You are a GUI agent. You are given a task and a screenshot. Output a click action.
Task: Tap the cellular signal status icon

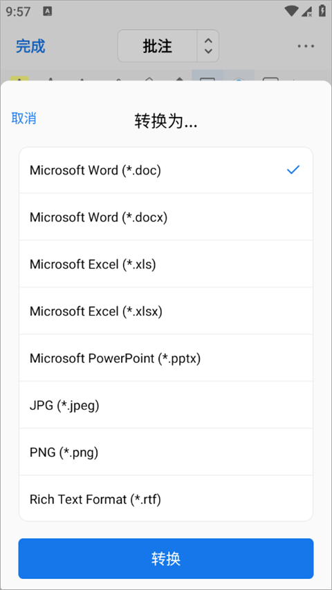[x=306, y=11]
